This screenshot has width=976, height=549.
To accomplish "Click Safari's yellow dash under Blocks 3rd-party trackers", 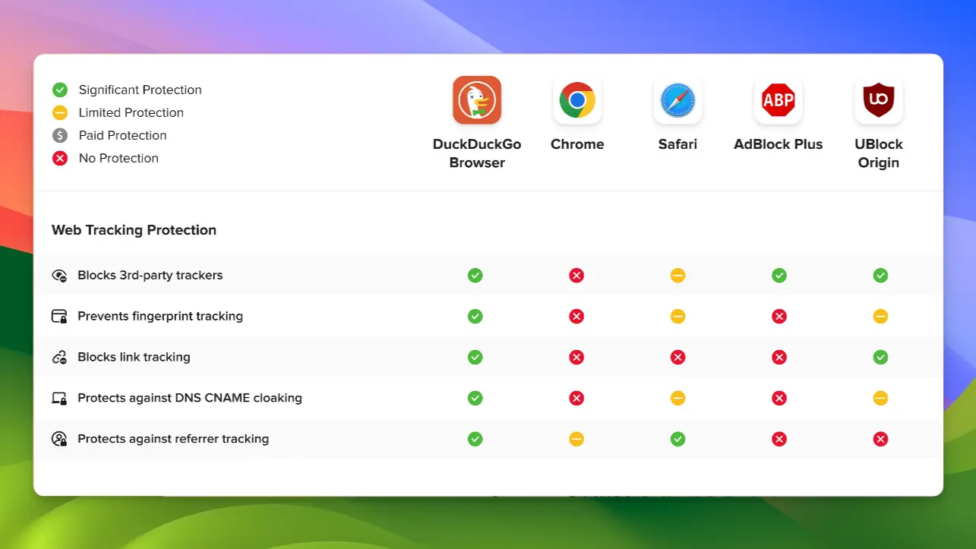I will [x=678, y=275].
